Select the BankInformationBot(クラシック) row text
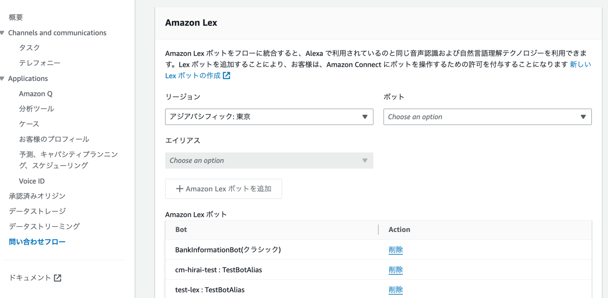 pyautogui.click(x=228, y=250)
